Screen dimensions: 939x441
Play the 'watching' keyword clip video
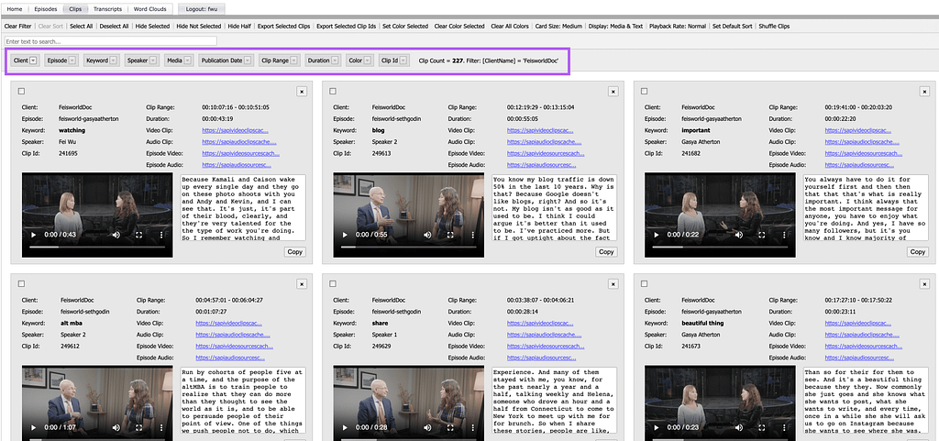[x=33, y=235]
